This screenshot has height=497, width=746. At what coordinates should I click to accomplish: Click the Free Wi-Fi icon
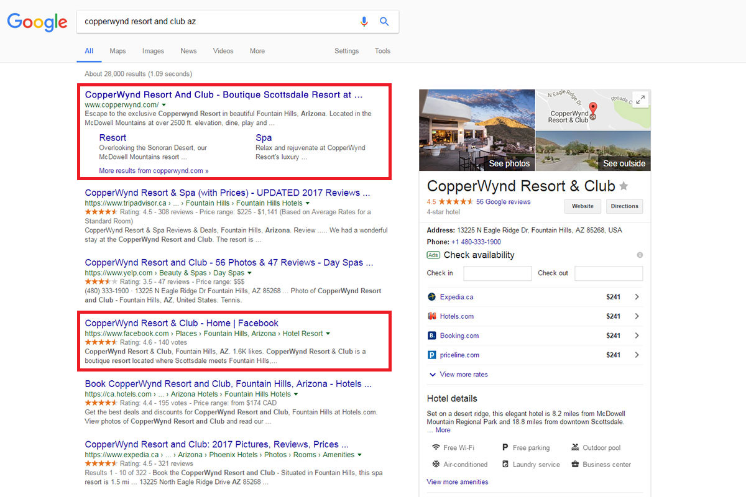[x=436, y=447]
